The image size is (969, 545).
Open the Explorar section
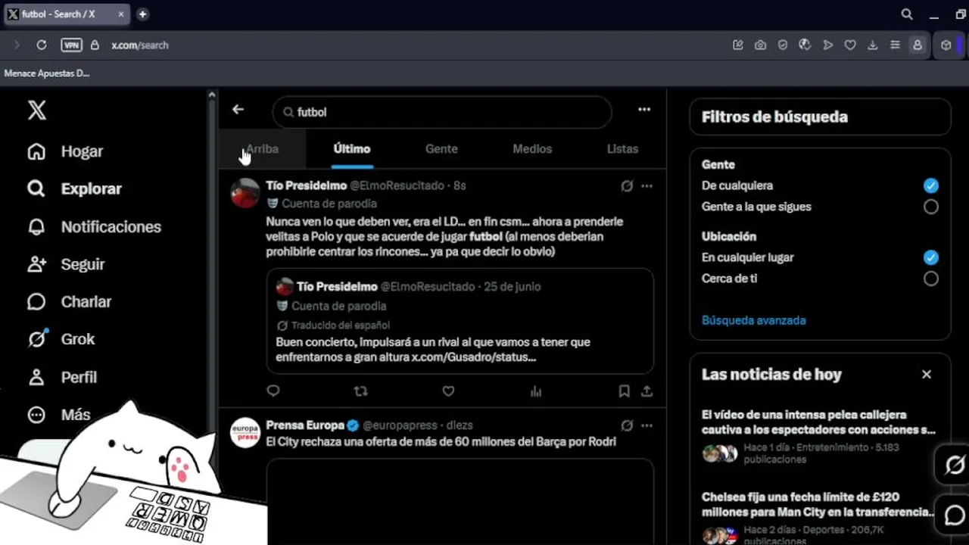click(74, 189)
